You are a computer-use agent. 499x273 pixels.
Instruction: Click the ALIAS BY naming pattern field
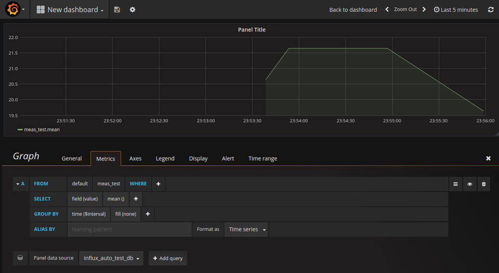[x=129, y=229]
